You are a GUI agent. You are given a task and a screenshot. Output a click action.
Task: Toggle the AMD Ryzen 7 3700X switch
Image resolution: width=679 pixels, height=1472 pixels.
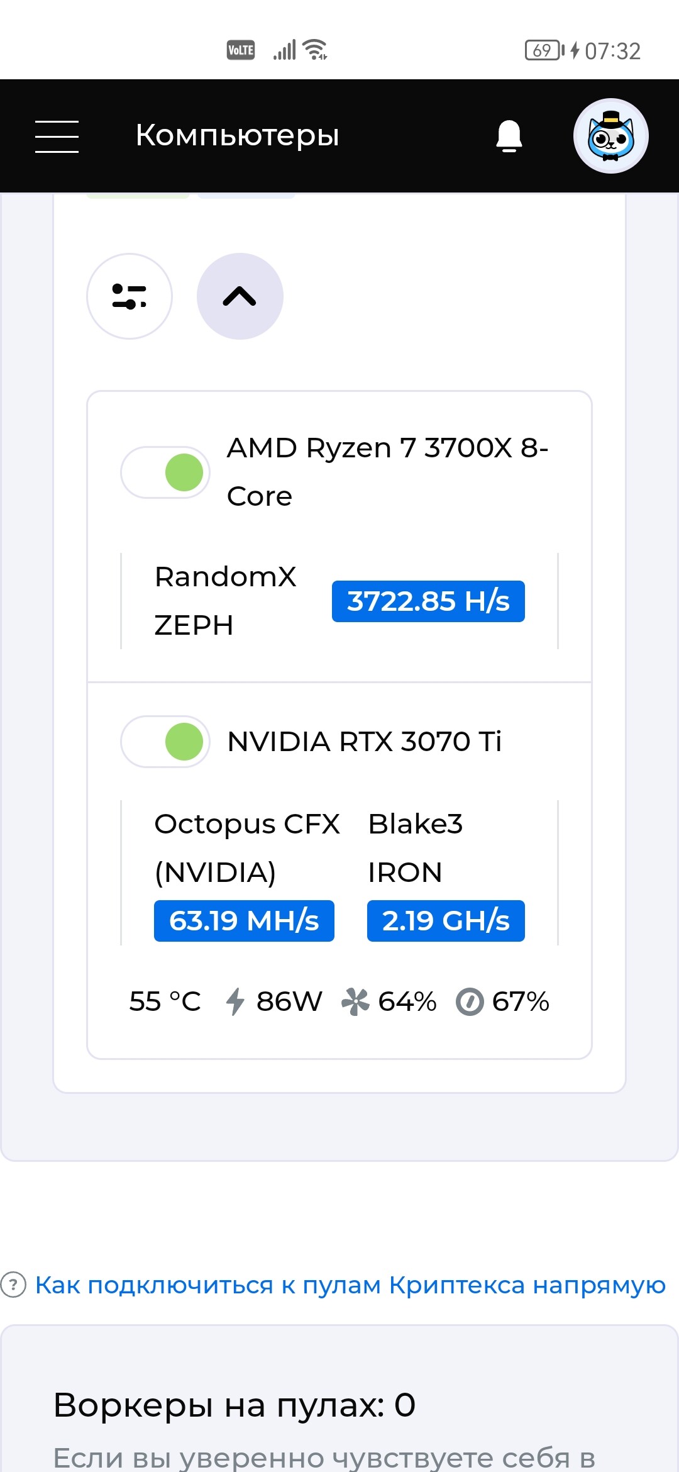(x=165, y=472)
